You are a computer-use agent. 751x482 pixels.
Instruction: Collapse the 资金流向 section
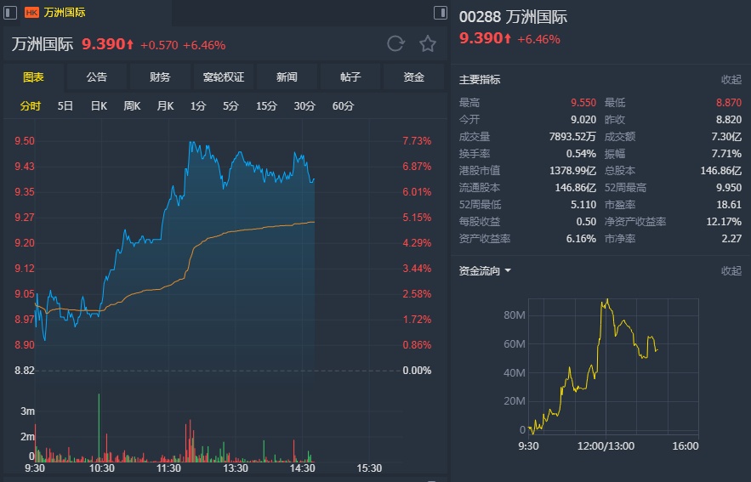[x=731, y=271]
